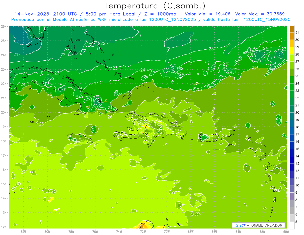Click the colorbar label "20"
Screen dimensions: 304x235
[297, 113]
